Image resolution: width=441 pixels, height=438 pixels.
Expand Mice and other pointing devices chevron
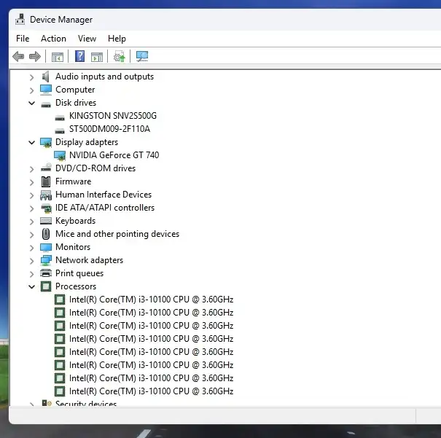point(32,235)
